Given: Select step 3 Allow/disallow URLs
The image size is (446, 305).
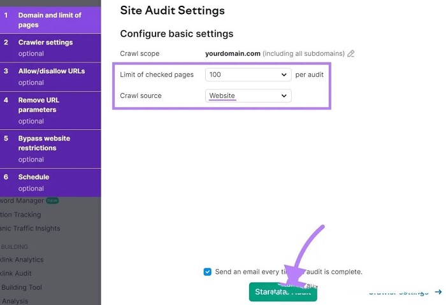Looking at the screenshot, I should pos(50,77).
